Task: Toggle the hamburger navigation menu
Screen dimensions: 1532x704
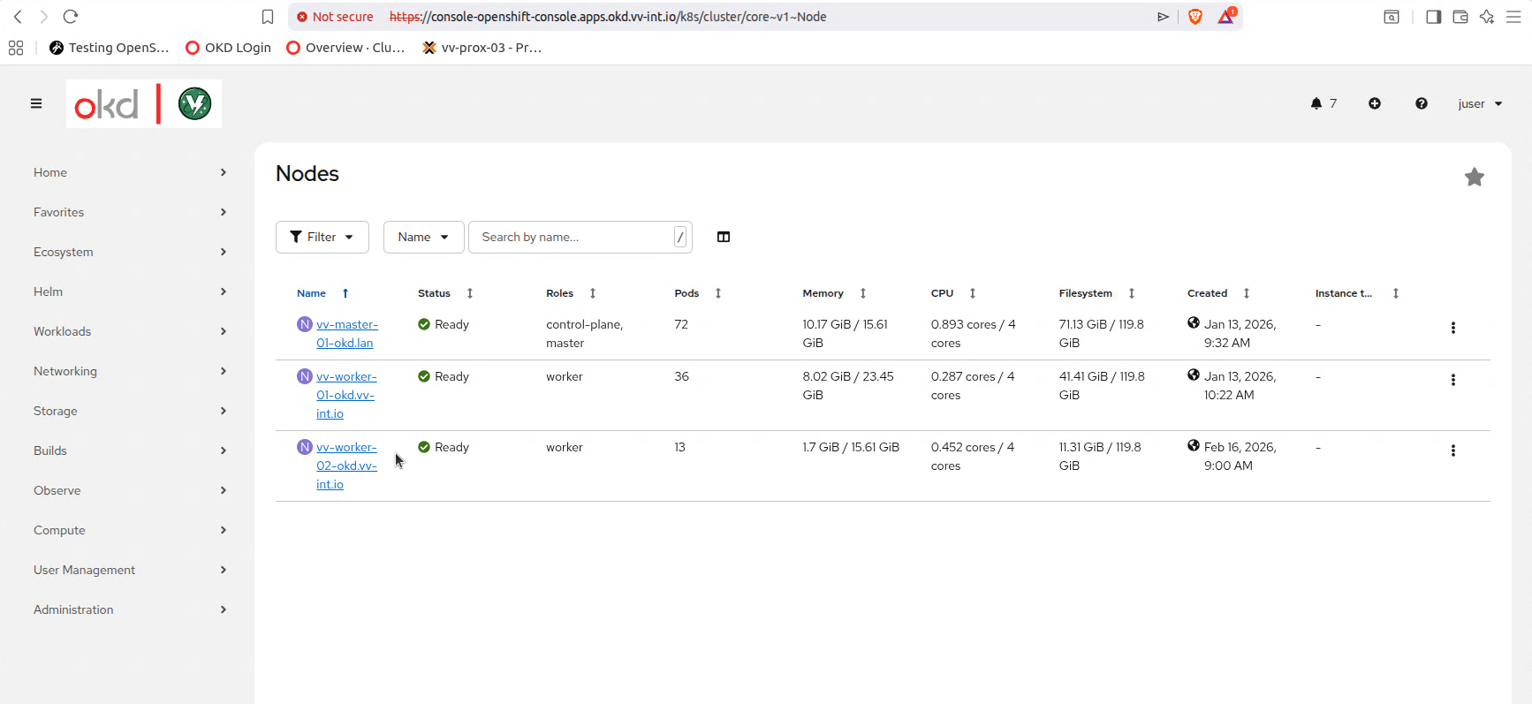Action: [36, 103]
